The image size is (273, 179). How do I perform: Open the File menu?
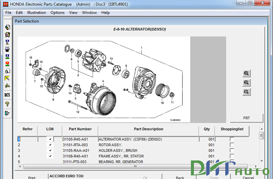(x=8, y=13)
